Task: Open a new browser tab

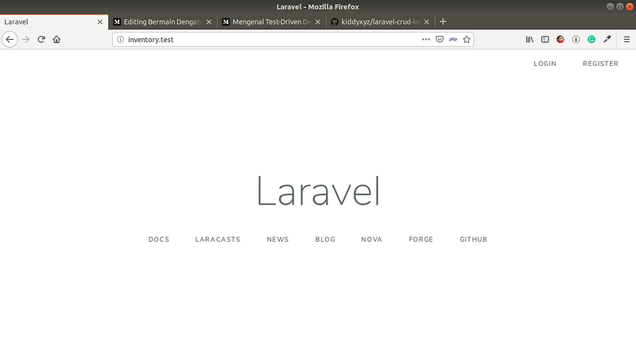Action: pyautogui.click(x=443, y=21)
